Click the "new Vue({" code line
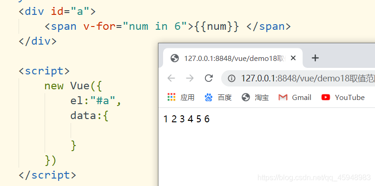 pyautogui.click(x=73, y=86)
